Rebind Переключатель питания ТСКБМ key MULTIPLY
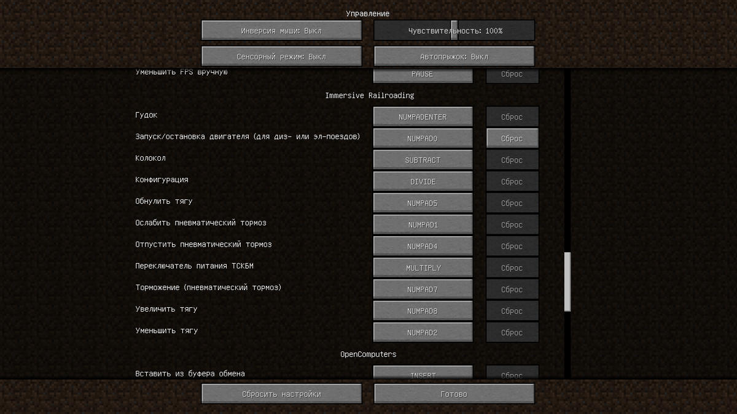The image size is (737, 414). (423, 267)
